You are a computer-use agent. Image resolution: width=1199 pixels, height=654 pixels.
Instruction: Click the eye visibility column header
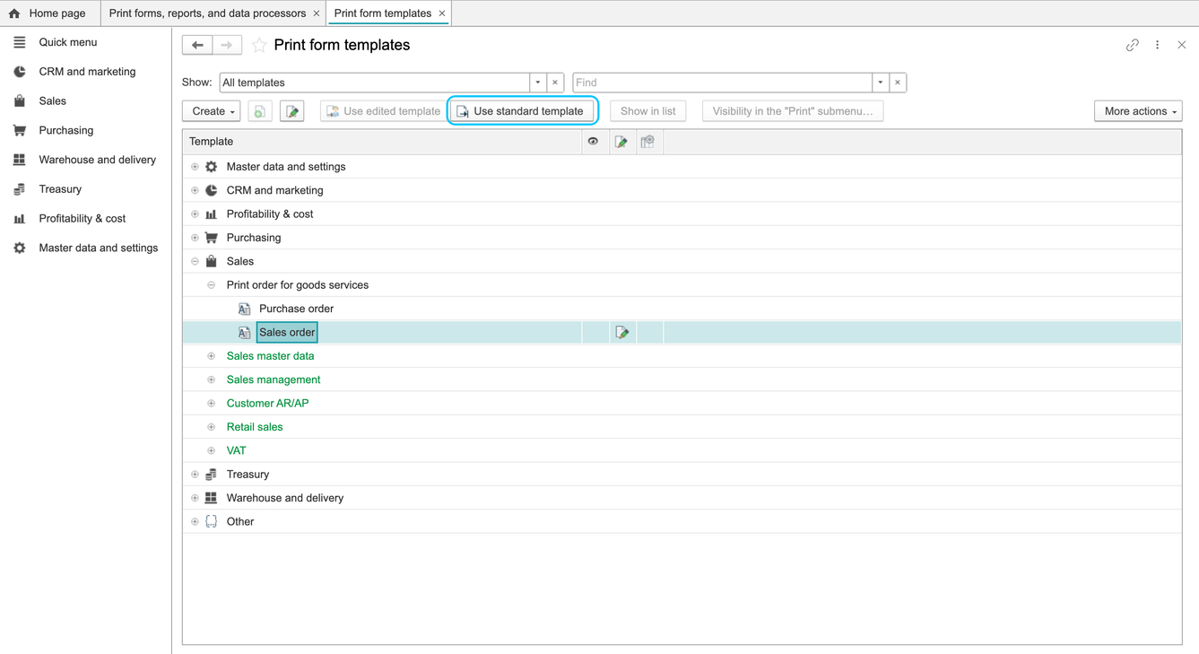pos(593,142)
